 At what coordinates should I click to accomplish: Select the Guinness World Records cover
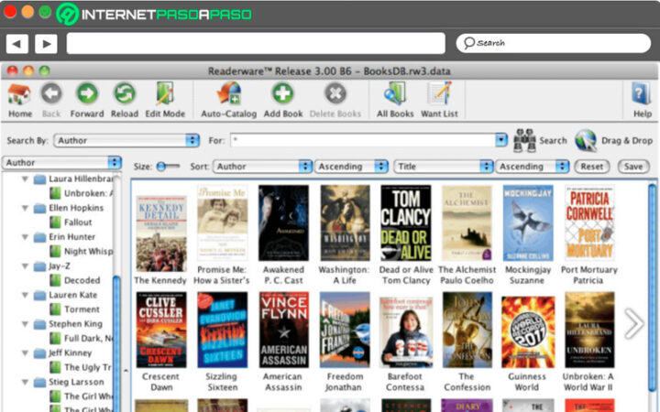click(x=528, y=331)
